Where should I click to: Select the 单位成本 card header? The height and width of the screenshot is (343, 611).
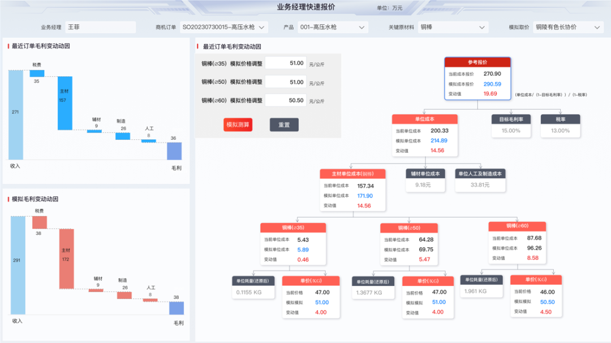click(425, 119)
